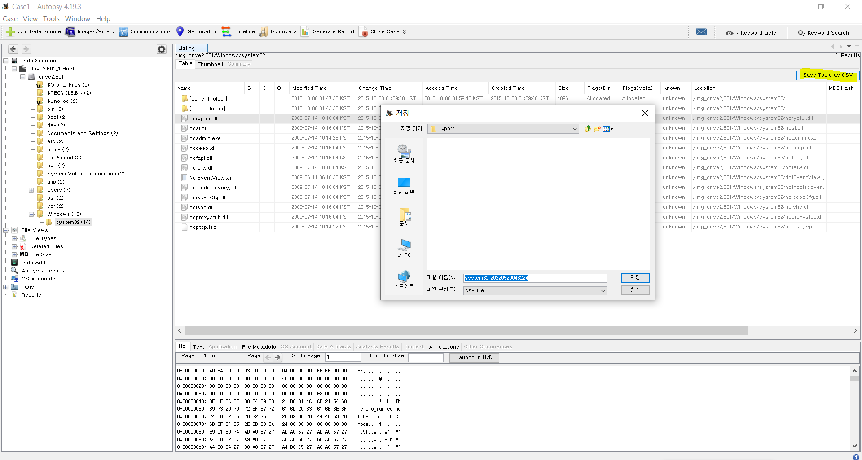Image resolution: width=862 pixels, height=460 pixels.
Task: Click the cancel (취소) button in dialog
Action: pos(635,290)
